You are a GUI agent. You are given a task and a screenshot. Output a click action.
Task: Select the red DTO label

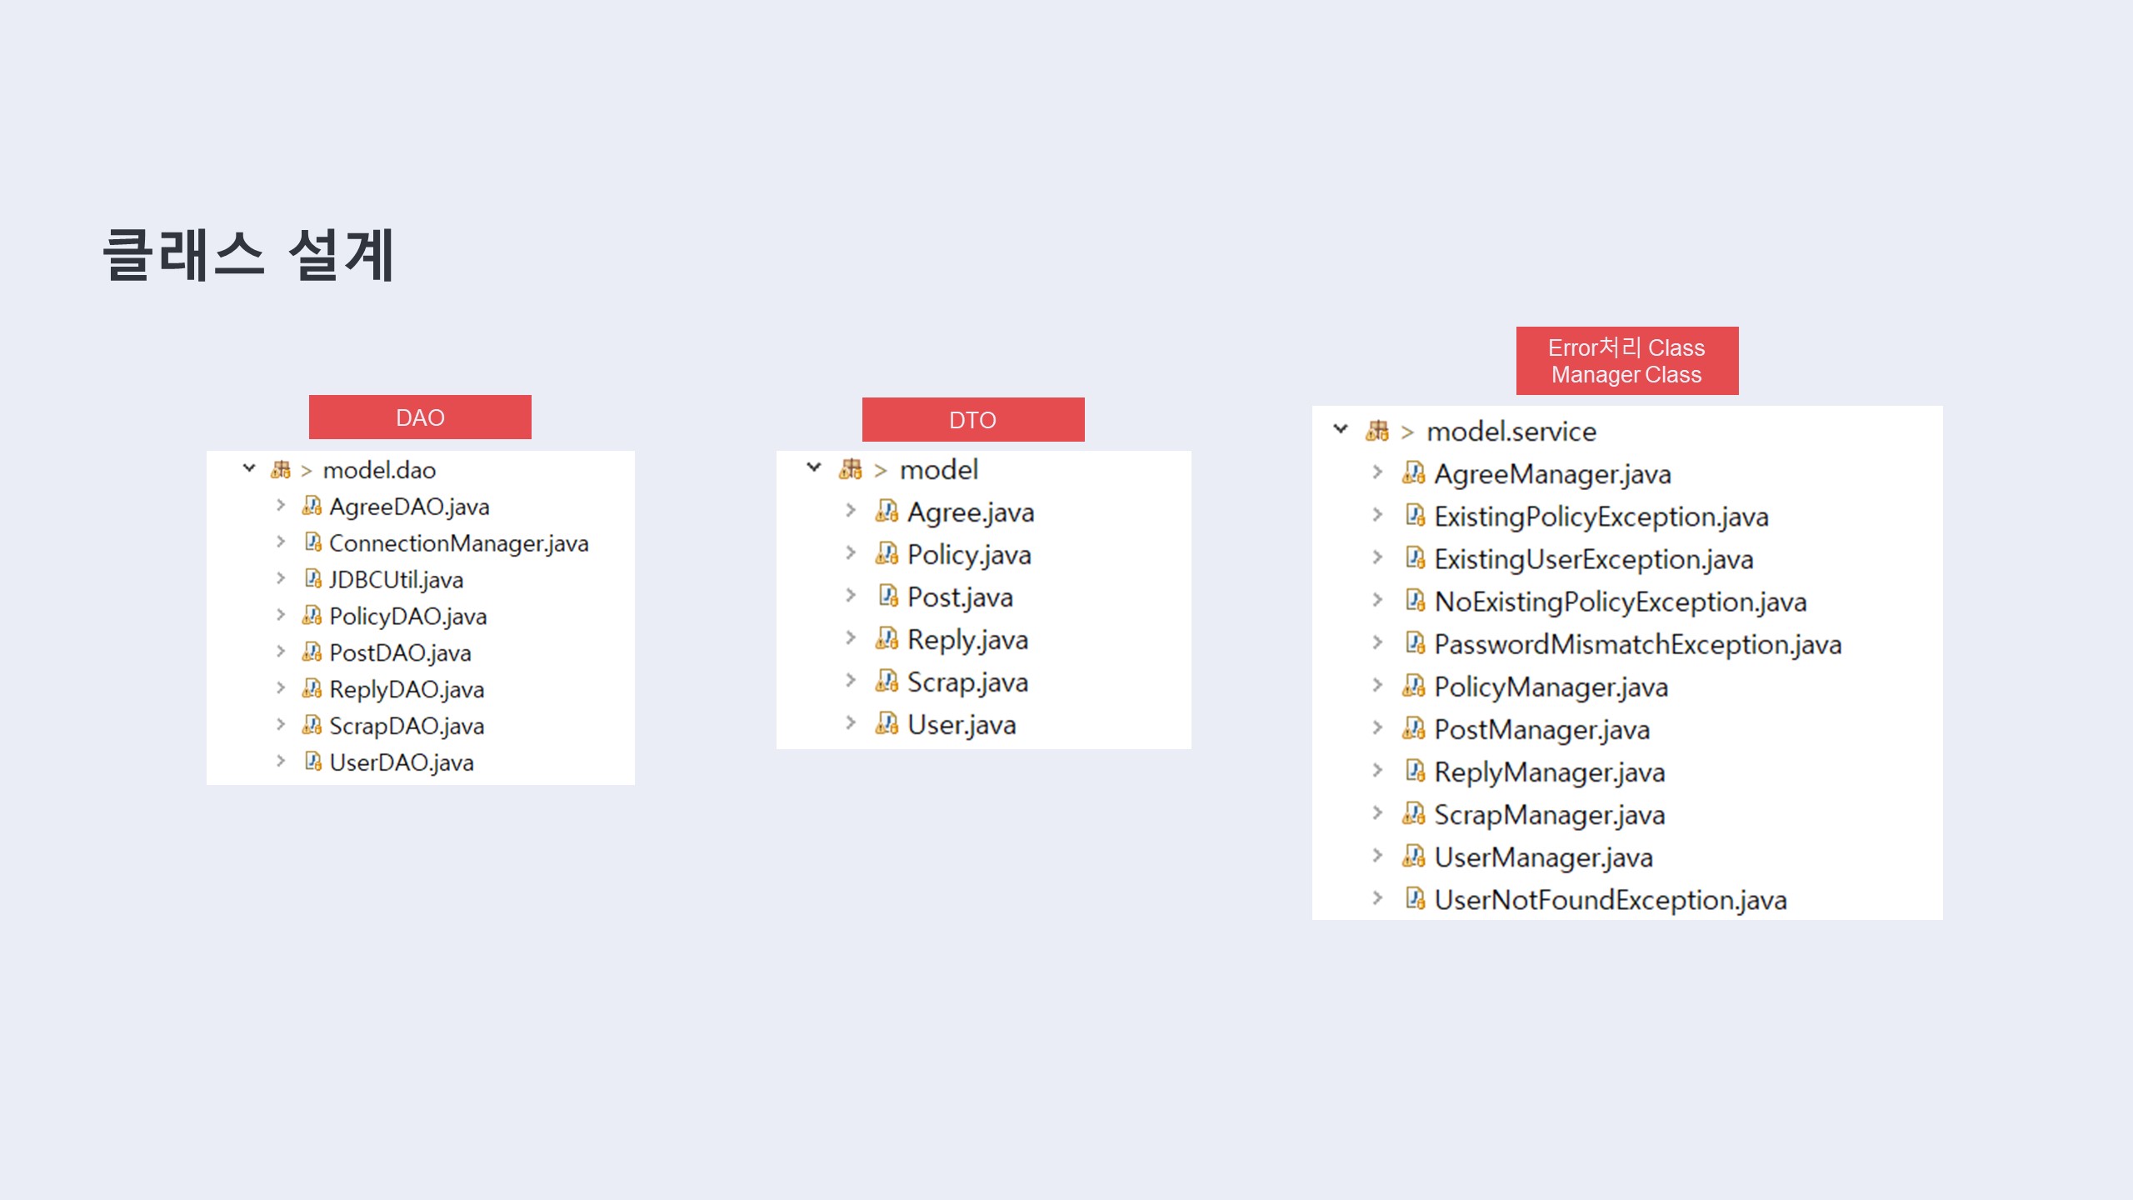pos(972,420)
